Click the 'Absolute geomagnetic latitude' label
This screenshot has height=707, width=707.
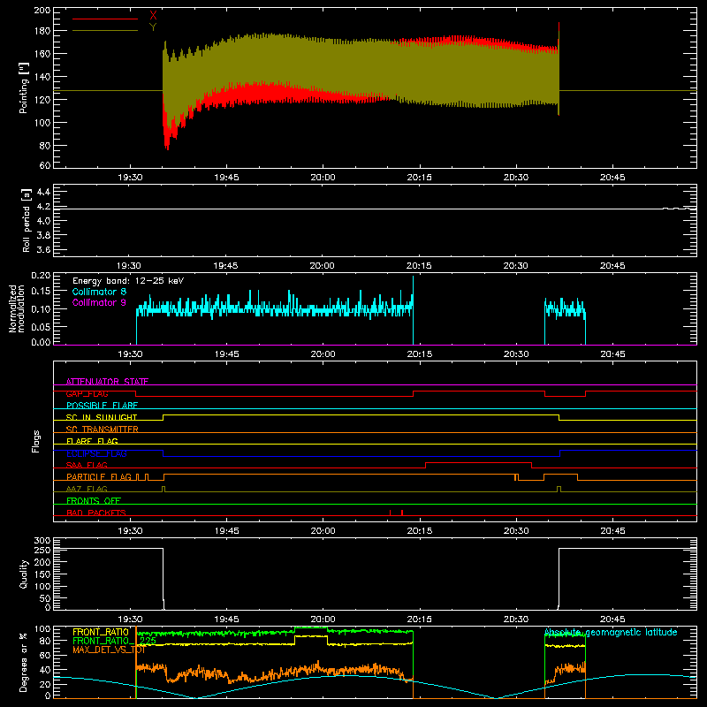611,632
